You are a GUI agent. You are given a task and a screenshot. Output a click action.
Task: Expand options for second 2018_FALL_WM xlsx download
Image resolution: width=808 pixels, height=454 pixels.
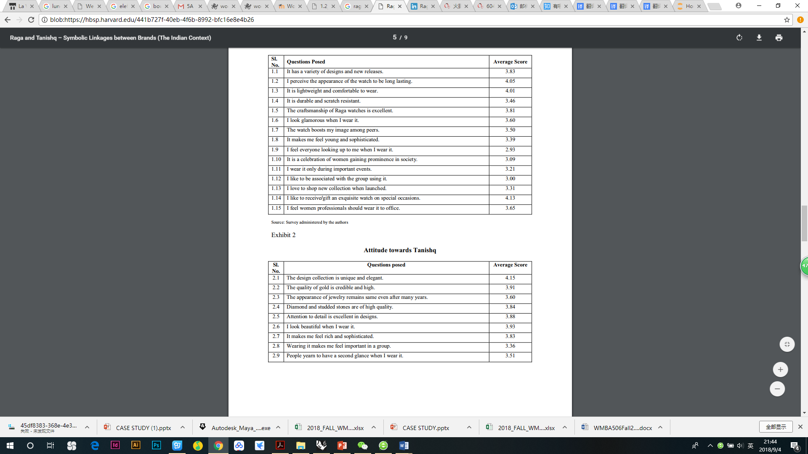pyautogui.click(x=565, y=428)
